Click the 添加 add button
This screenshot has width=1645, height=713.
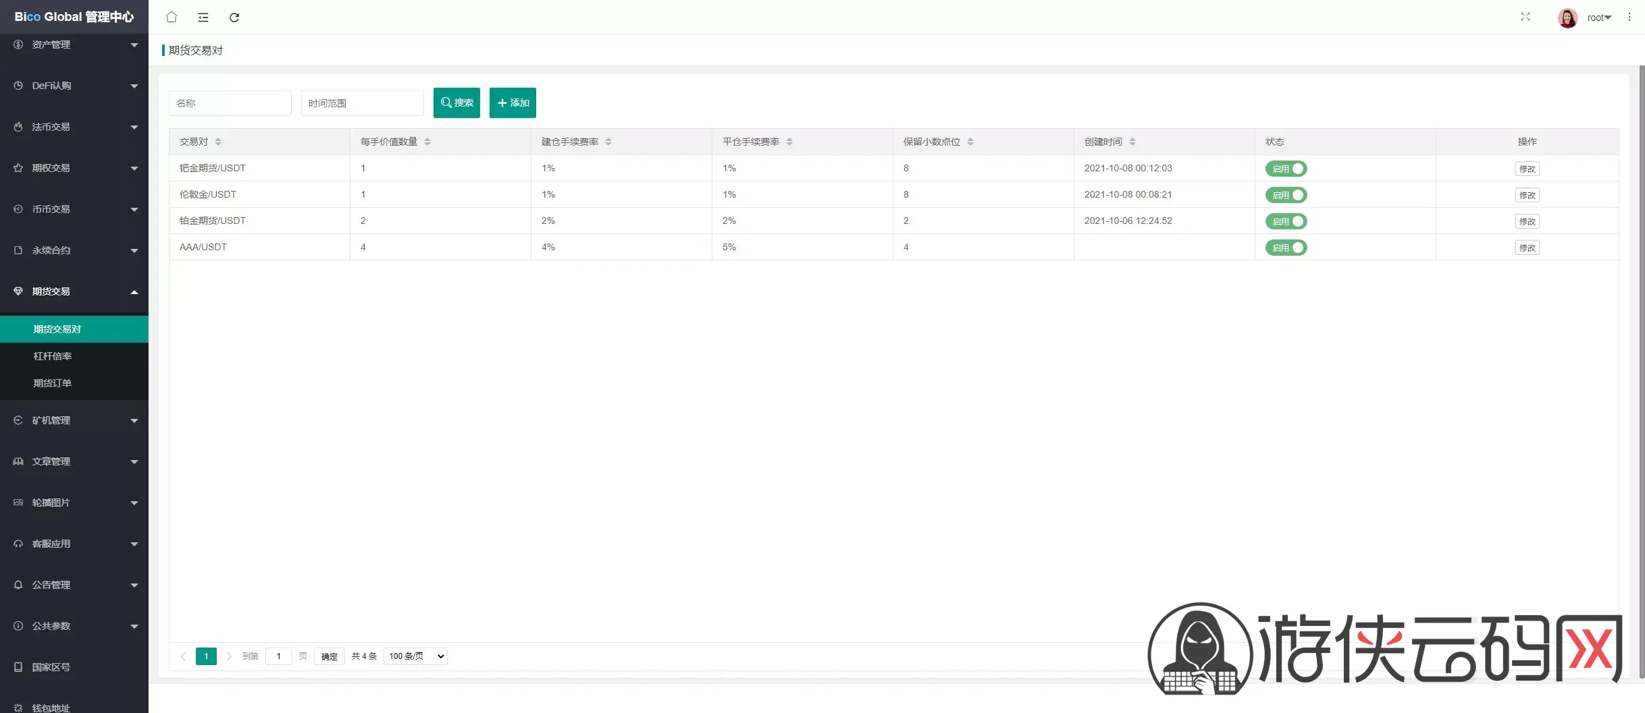click(513, 103)
